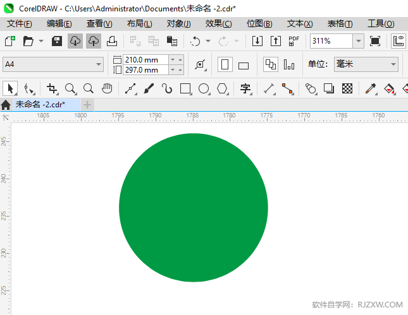Screen dimensions: 408x315
Task: Select the Color eyedropper tool
Action: (371, 88)
